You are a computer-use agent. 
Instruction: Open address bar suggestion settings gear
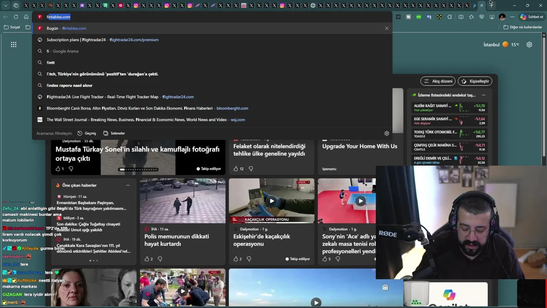click(x=387, y=133)
